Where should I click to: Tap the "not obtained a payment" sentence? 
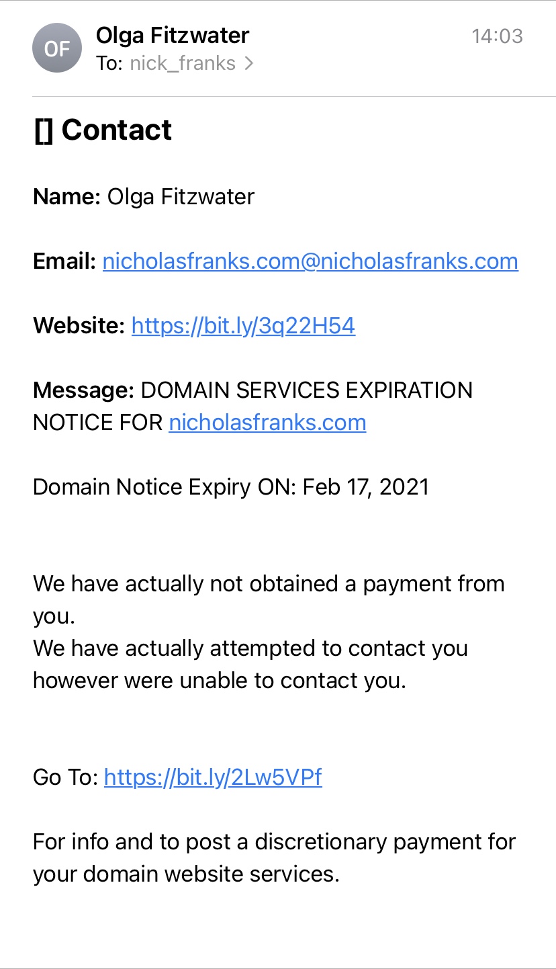tap(269, 584)
